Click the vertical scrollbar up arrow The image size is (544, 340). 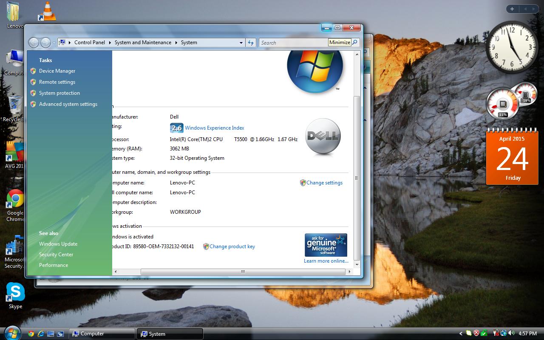tap(357, 54)
